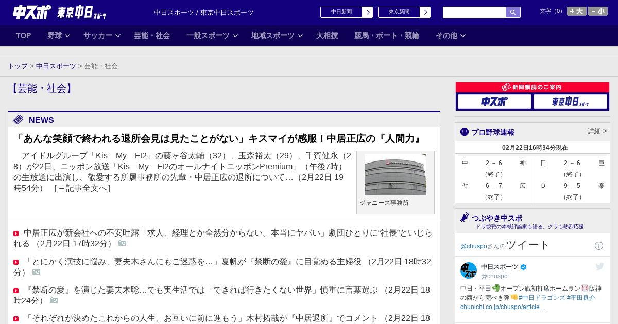
Task: Click the Chunichi Sports logo in header
Action: pos(32,12)
